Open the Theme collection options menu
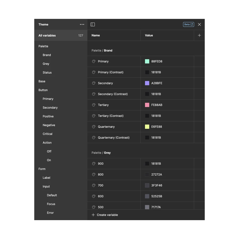The width and height of the screenshot is (239, 239). tap(82, 24)
